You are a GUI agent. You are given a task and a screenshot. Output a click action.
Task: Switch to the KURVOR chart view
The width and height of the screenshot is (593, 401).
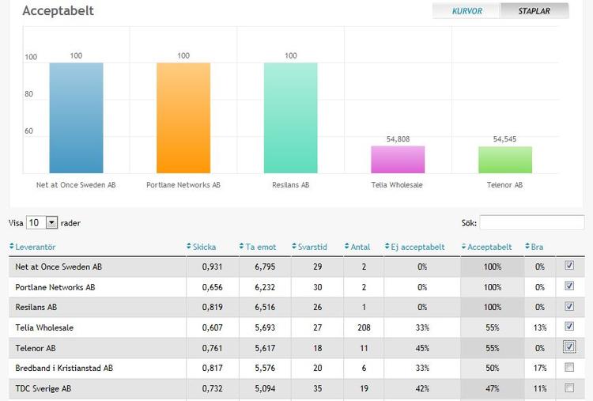466,11
